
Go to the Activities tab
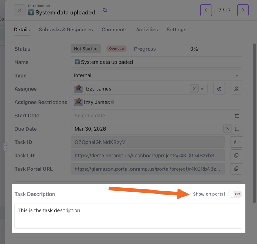click(x=147, y=30)
